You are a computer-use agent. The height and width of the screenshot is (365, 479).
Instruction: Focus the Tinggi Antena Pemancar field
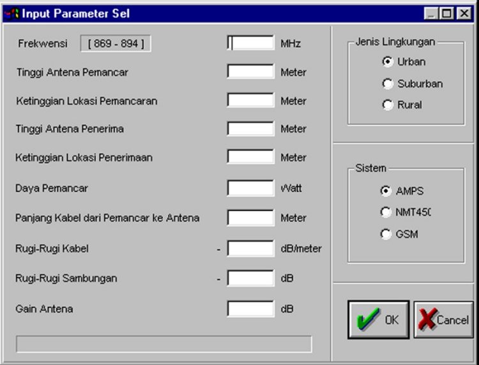coord(250,72)
